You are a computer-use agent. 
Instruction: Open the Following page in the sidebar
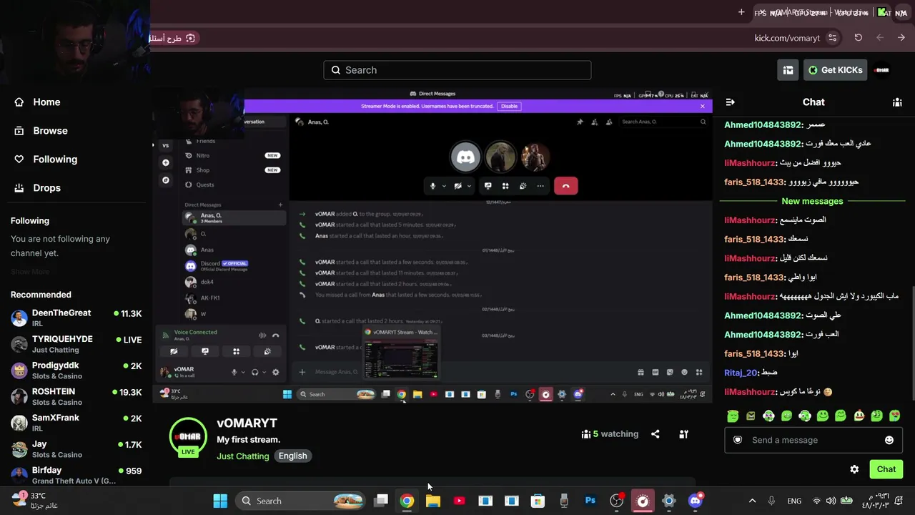(x=46, y=160)
